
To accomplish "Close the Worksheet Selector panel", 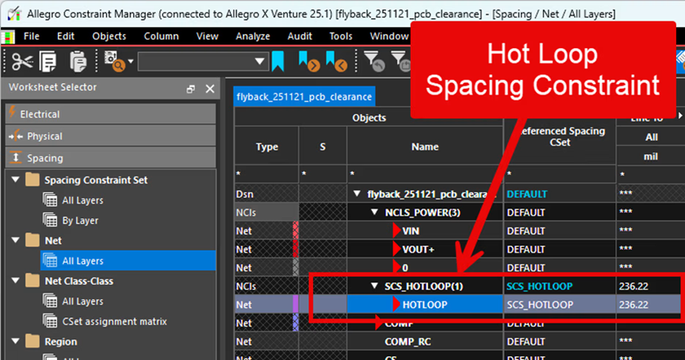I will click(210, 89).
